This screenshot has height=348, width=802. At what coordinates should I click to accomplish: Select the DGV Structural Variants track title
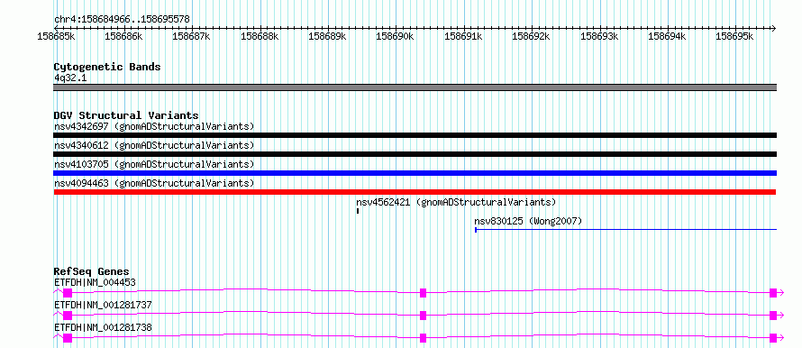(x=126, y=115)
